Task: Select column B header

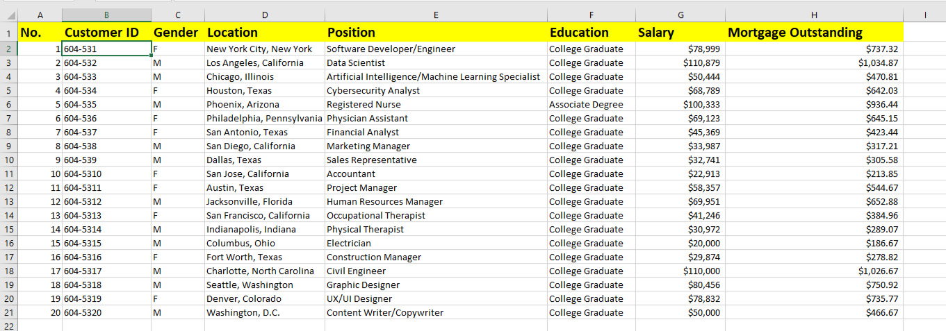Action: 106,15
